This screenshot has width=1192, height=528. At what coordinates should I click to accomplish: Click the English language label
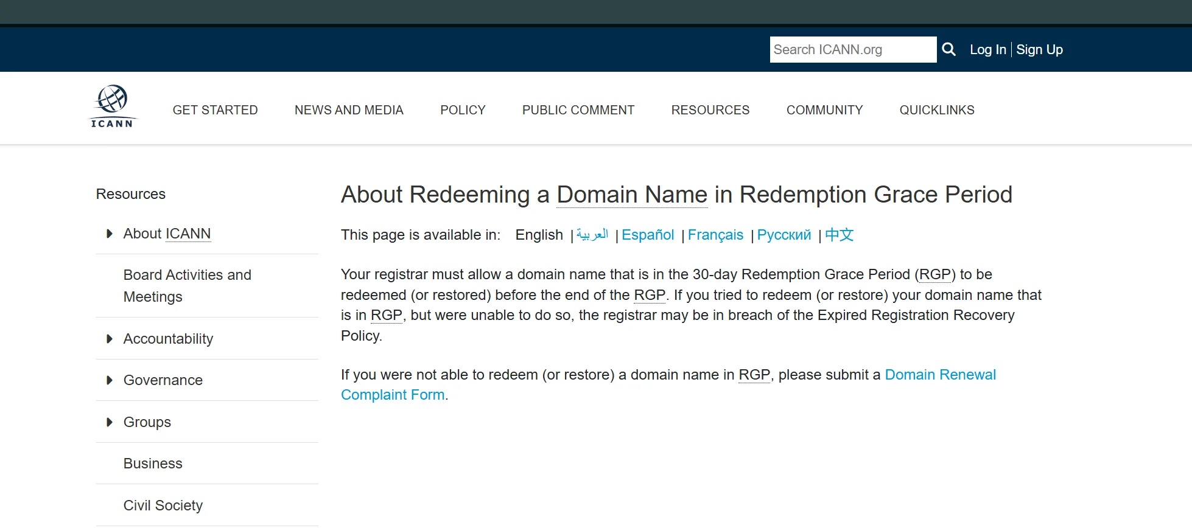pos(539,235)
